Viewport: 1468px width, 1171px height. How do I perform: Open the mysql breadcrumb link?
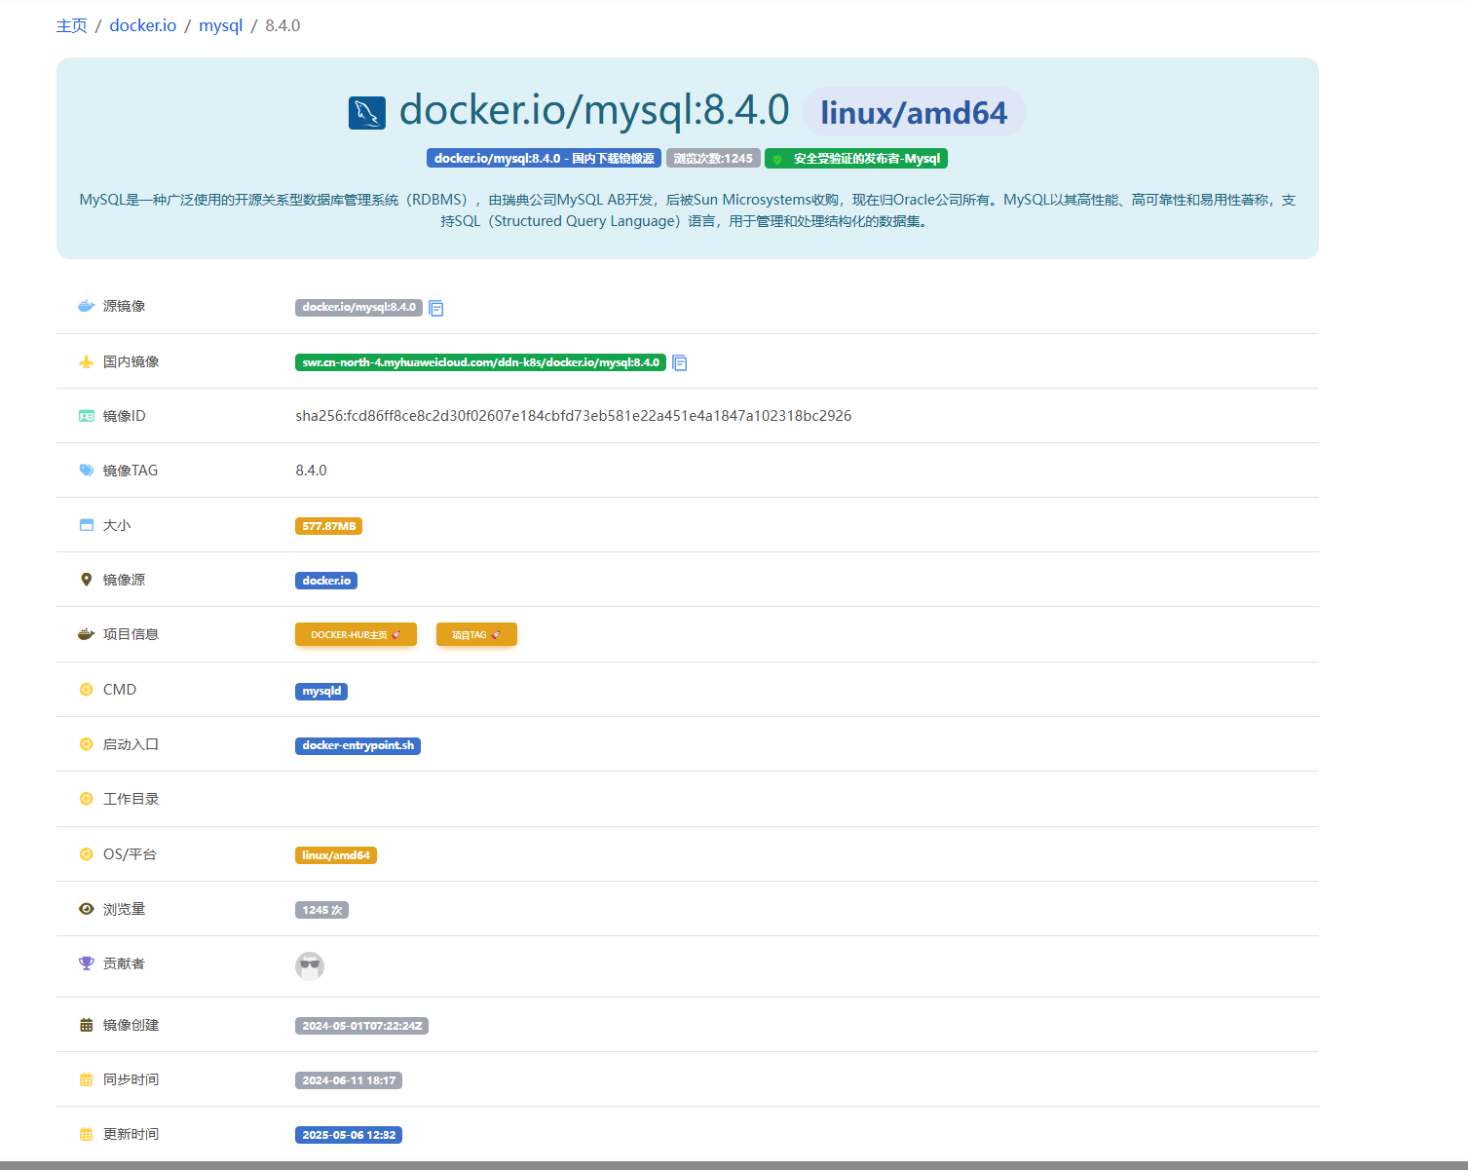pos(220,25)
